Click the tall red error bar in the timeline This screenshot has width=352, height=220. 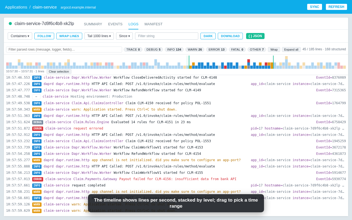(249, 61)
